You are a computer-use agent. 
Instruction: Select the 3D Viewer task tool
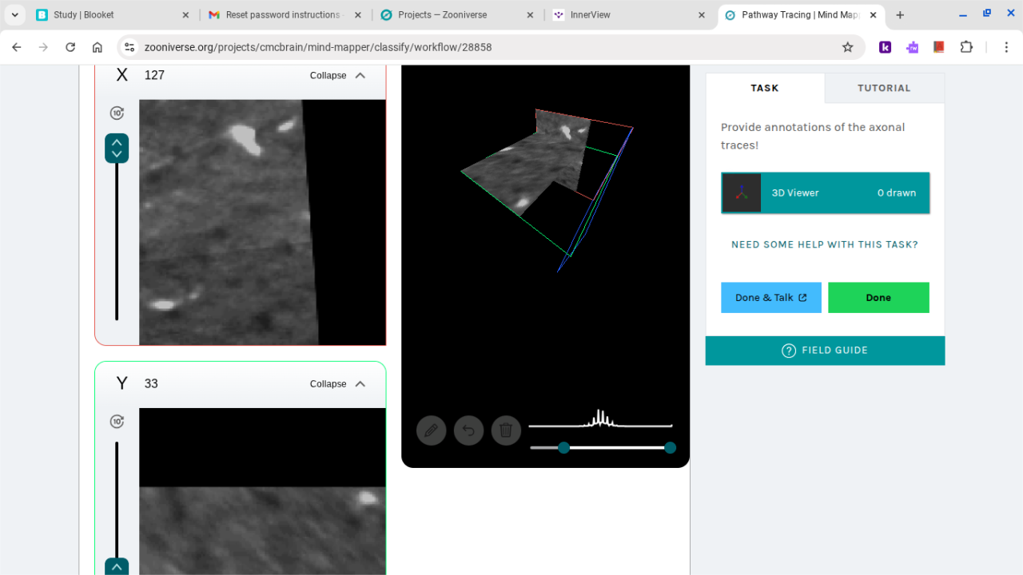825,192
